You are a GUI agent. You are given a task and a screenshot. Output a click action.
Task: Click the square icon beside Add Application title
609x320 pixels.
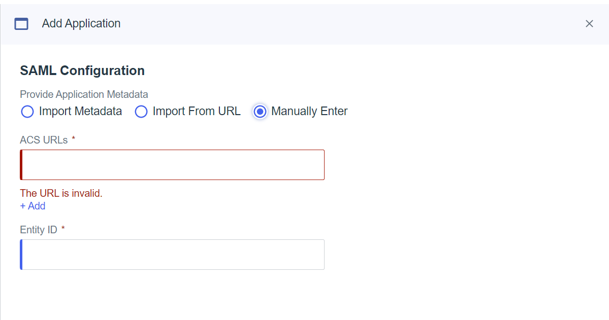(x=21, y=23)
